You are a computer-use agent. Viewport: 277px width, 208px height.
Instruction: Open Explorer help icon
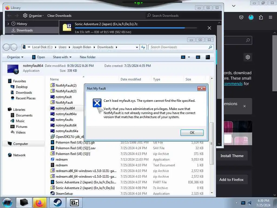click(x=208, y=57)
